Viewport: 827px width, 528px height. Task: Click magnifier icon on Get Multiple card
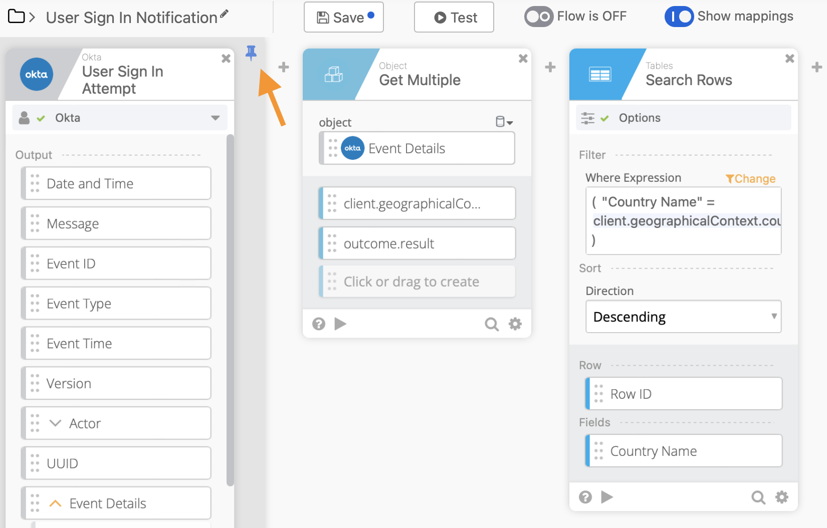tap(491, 324)
